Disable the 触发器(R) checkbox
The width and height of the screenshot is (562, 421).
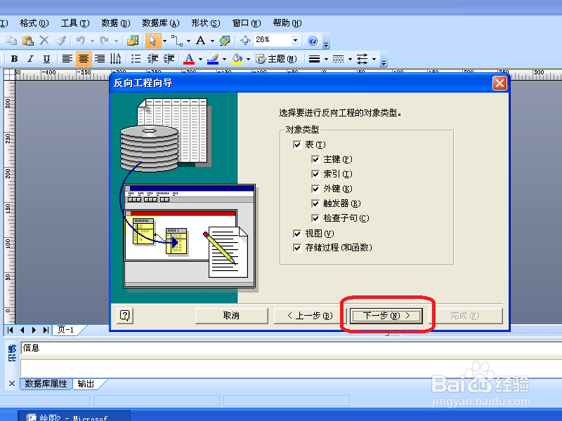[x=315, y=203]
